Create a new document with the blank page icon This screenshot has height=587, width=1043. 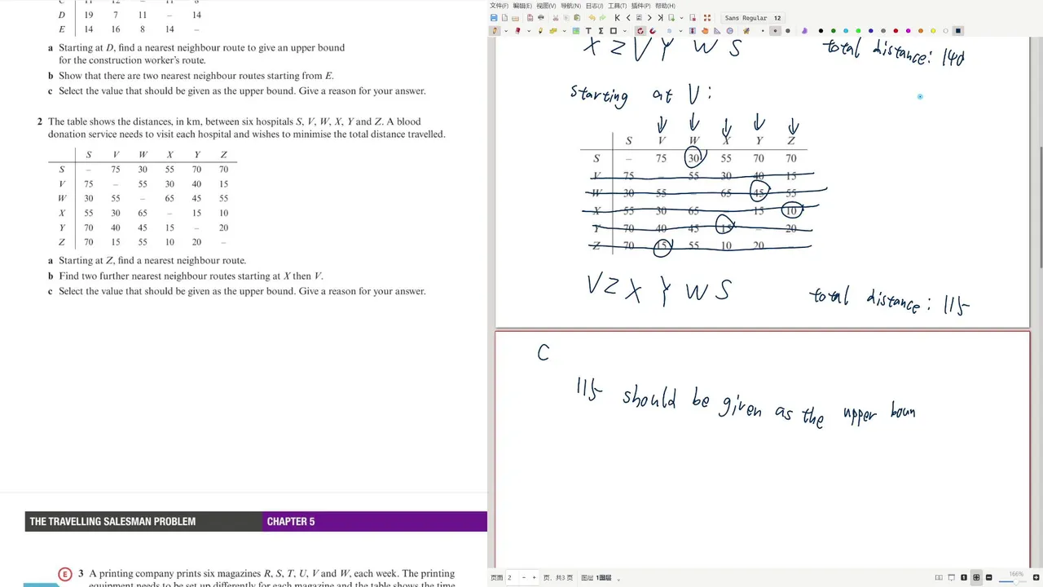[x=504, y=18]
